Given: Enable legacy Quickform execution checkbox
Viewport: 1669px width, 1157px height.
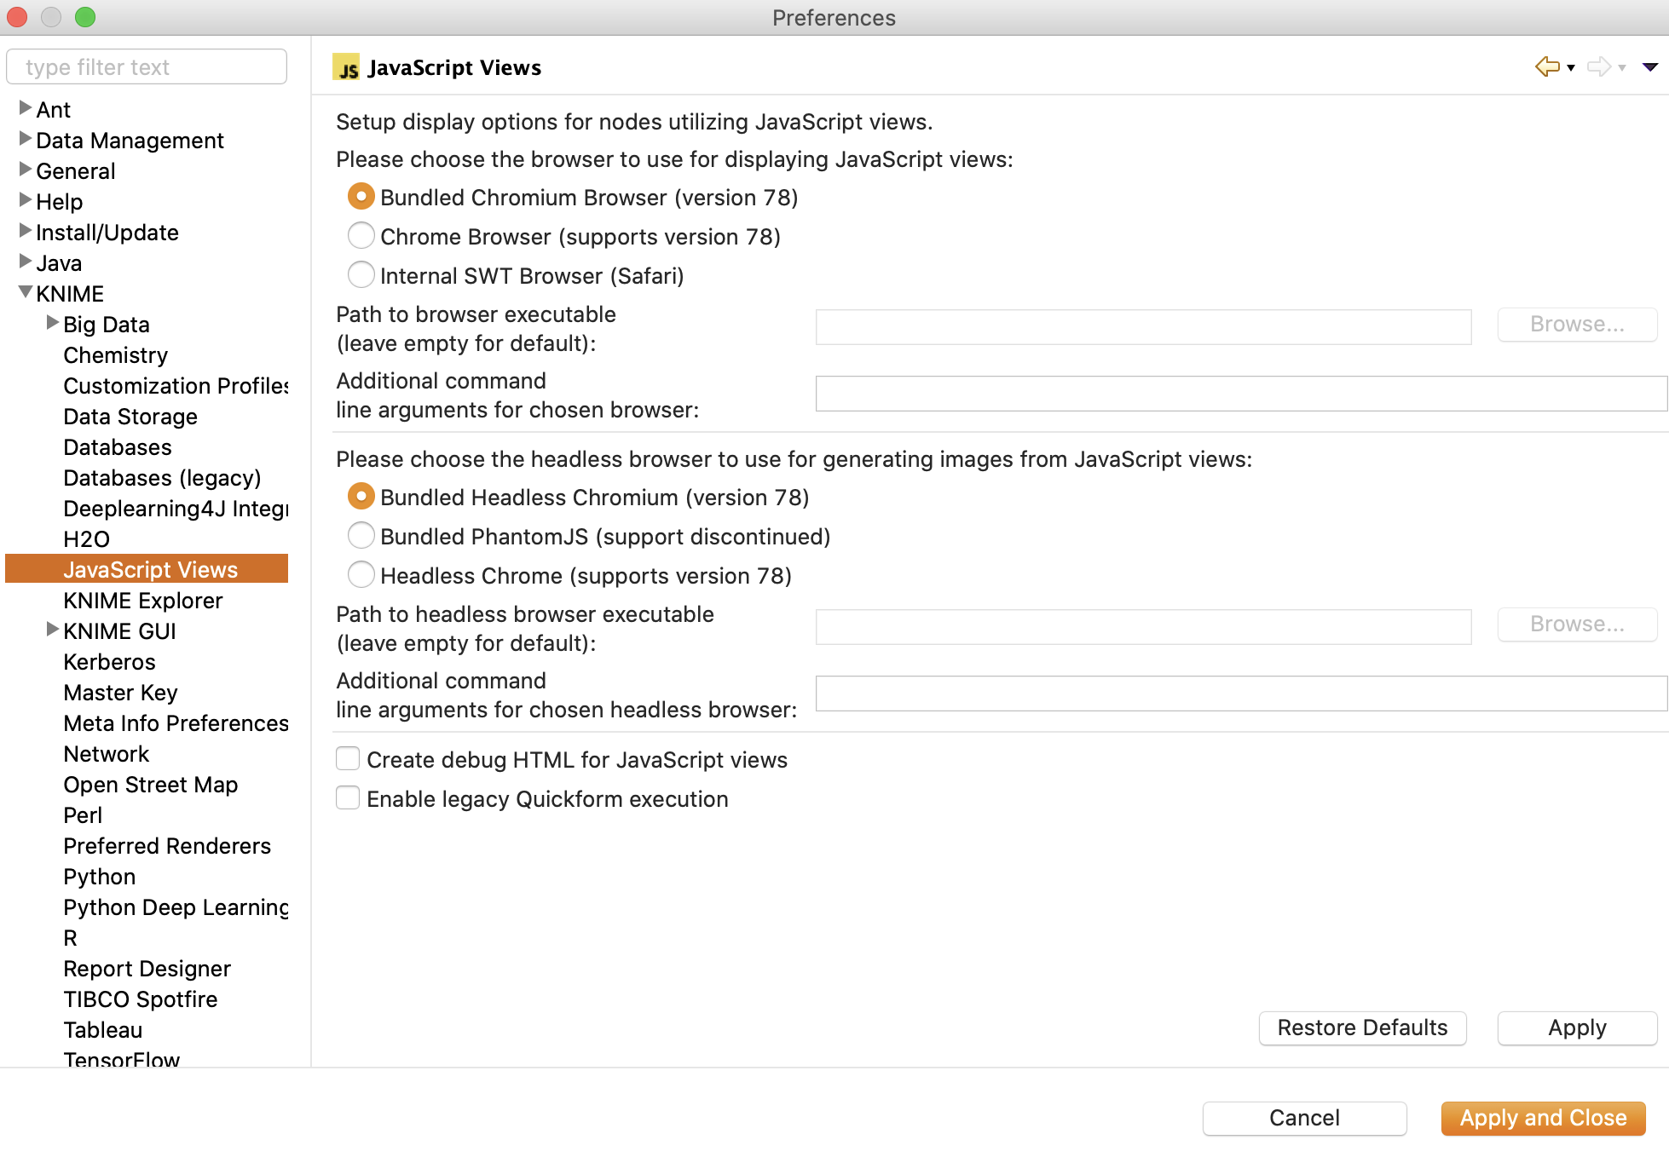Looking at the screenshot, I should pyautogui.click(x=348, y=797).
